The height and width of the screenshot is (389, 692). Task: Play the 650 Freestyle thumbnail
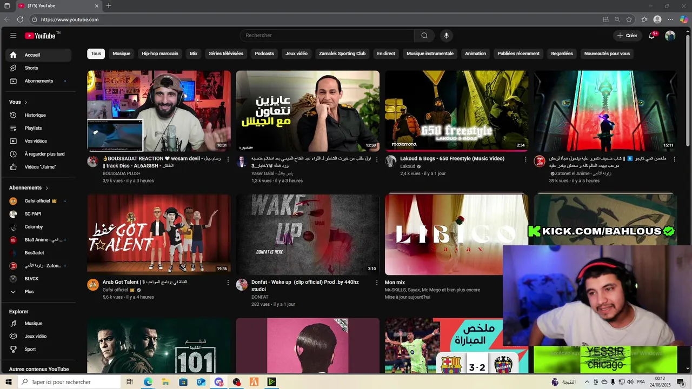(x=456, y=111)
